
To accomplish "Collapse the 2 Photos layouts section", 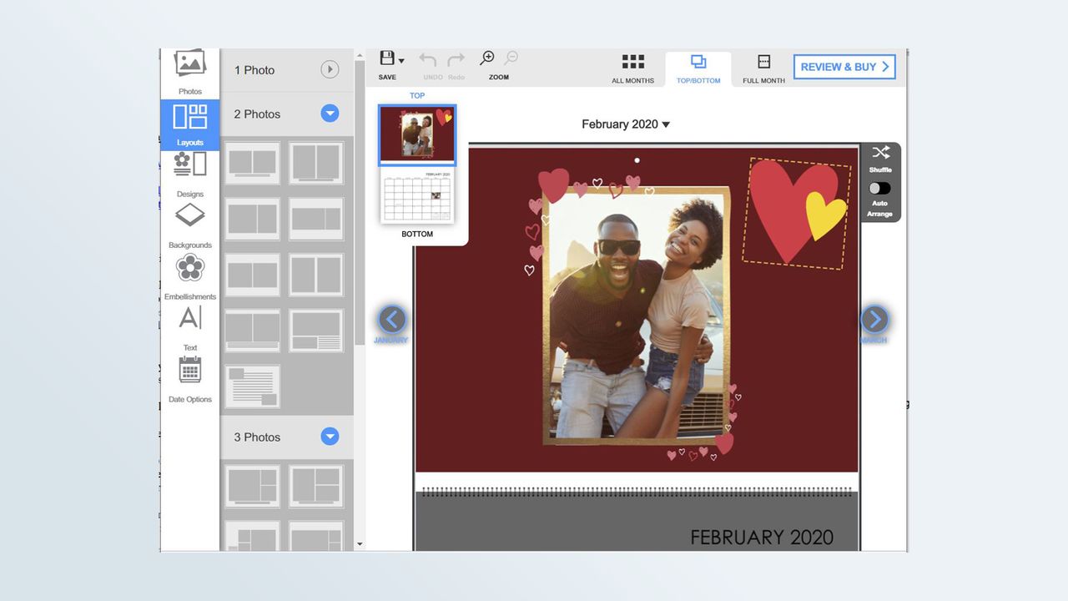I will 330,114.
